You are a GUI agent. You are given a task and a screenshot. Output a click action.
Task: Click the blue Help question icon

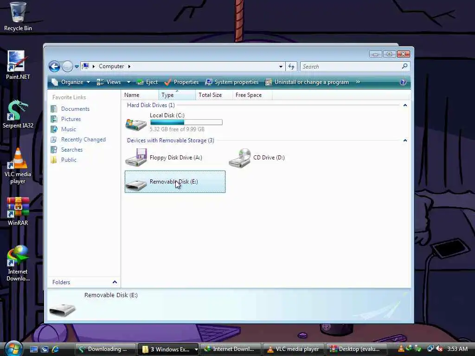(x=403, y=82)
